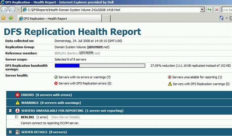
Task: Click Cannot connect to reporting DCOM server
Action: click(x=50, y=123)
